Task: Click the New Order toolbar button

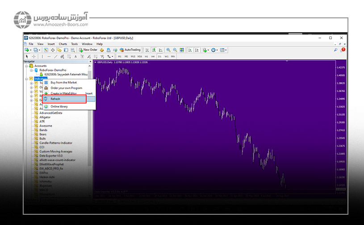Action: tap(88, 50)
